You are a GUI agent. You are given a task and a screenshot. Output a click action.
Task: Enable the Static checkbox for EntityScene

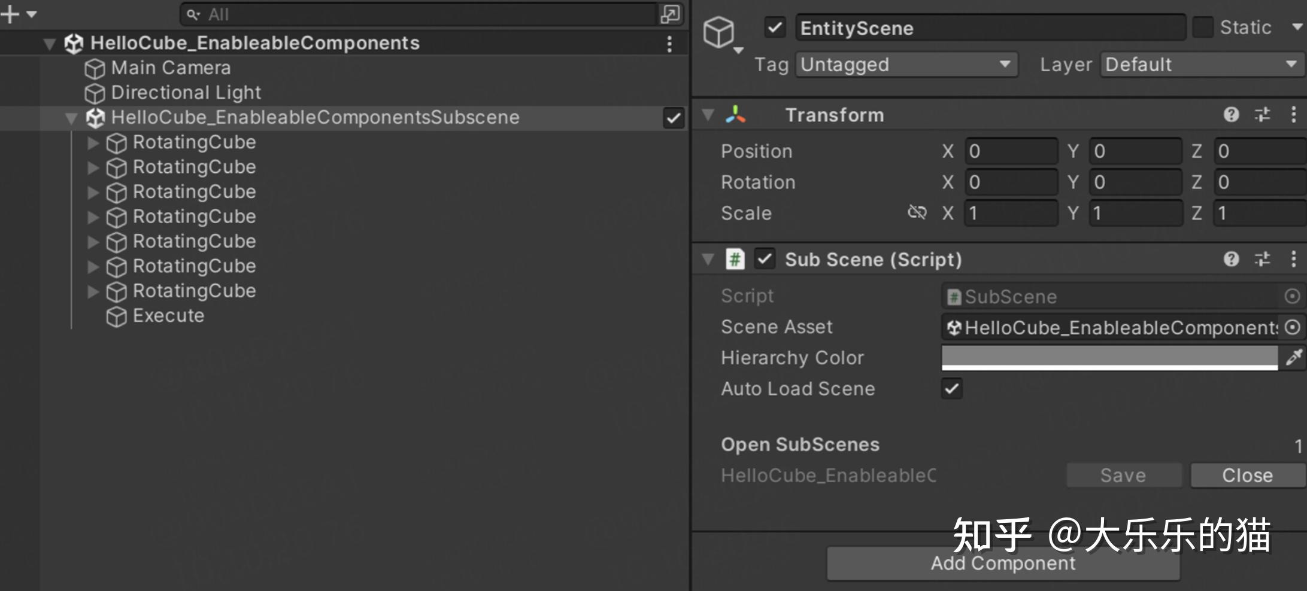(x=1203, y=27)
